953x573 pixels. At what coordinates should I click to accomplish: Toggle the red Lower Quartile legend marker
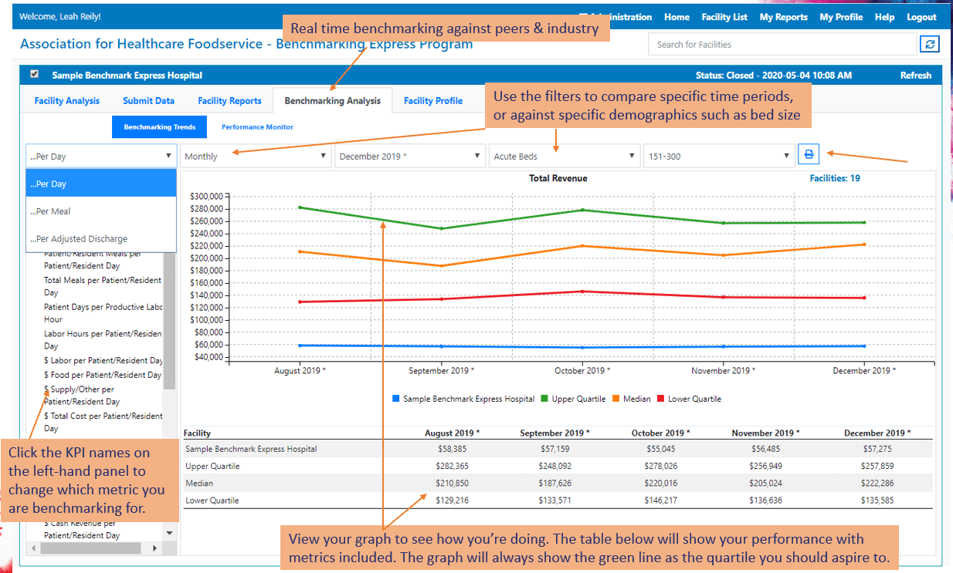point(660,399)
